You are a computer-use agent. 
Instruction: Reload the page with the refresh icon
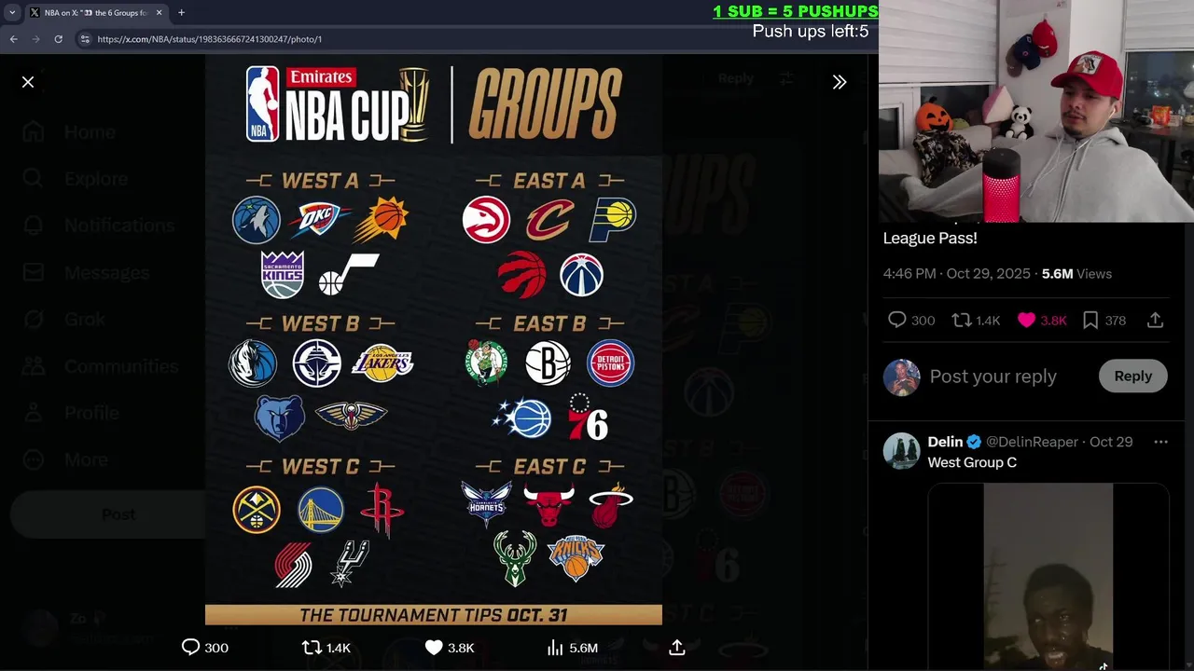[58, 39]
